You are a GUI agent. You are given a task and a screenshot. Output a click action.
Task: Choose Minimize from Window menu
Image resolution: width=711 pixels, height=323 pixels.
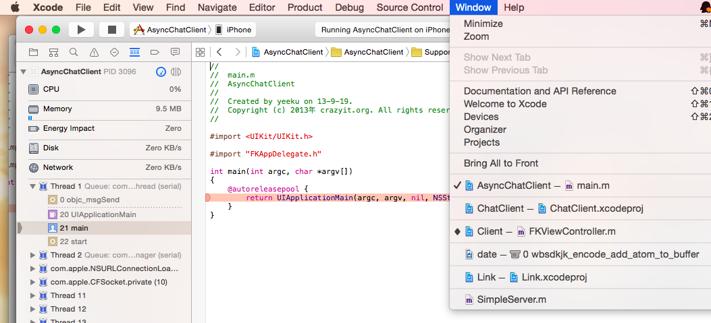point(581,24)
